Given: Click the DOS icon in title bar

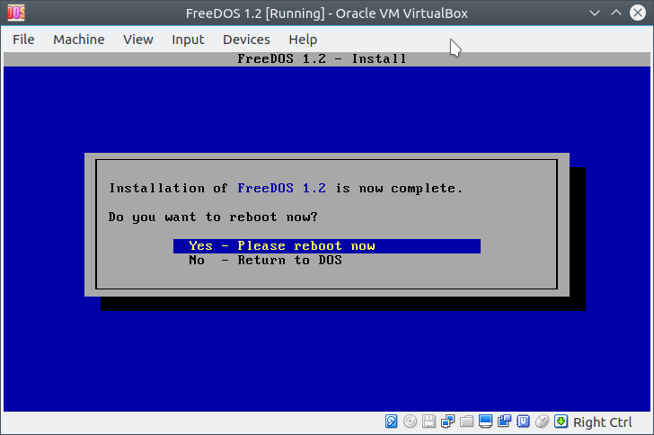Looking at the screenshot, I should tap(16, 13).
